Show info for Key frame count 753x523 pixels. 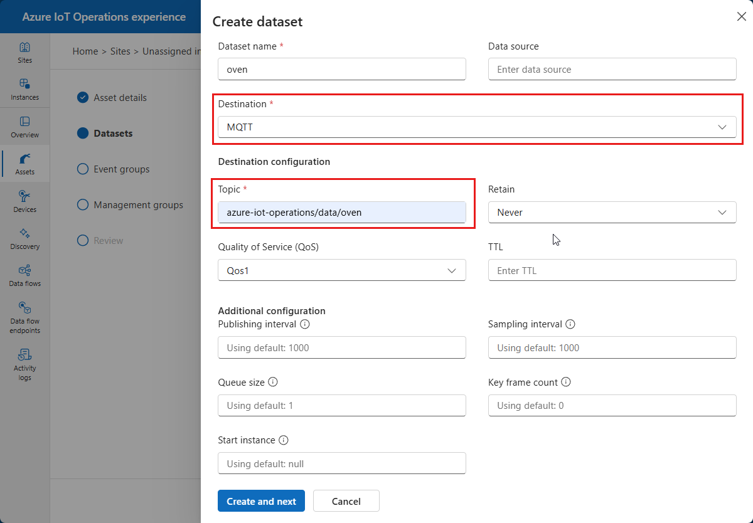click(x=565, y=382)
